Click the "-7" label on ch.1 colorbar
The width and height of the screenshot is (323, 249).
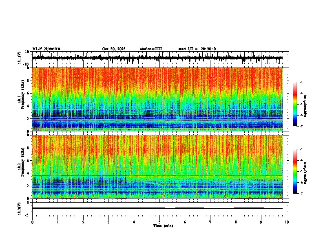[301, 126]
